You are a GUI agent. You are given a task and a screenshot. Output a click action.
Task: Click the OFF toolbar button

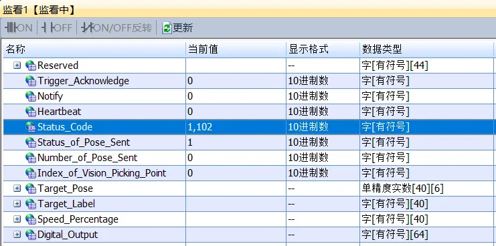point(57,28)
